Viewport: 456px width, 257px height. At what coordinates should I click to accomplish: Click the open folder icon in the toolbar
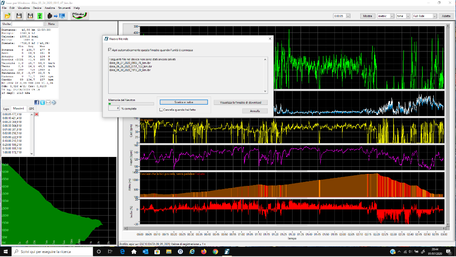coord(8,16)
